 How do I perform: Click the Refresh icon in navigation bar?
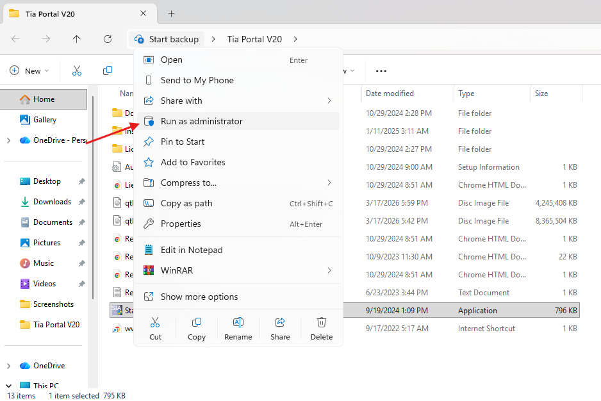point(108,39)
